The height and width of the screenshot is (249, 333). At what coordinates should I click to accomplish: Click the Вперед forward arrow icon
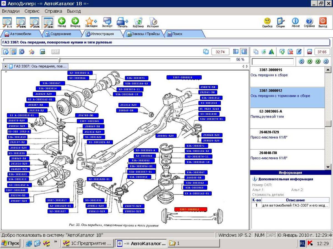75,21
